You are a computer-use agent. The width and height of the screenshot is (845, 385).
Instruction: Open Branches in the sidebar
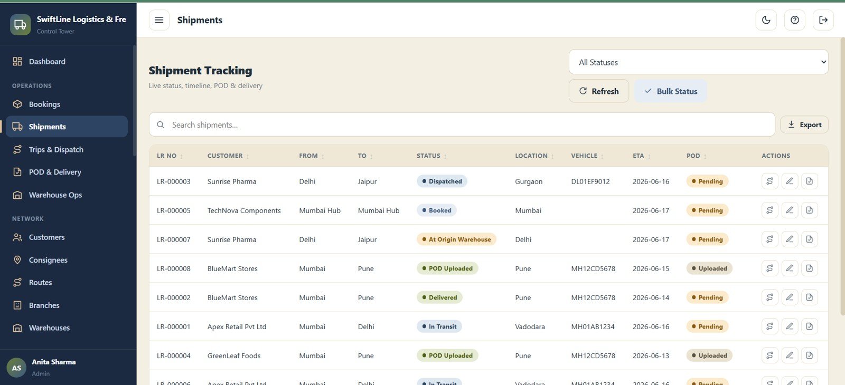[x=67, y=305]
